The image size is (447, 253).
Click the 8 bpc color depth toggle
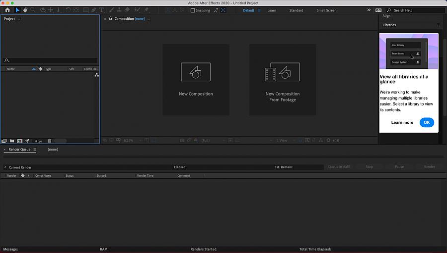38,141
